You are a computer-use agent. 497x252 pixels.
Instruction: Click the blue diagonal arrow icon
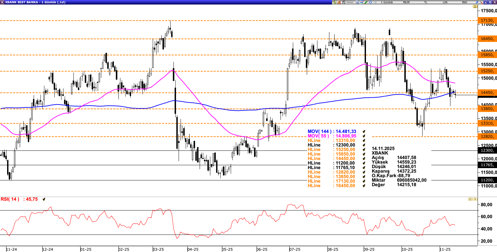pyautogui.click(x=477, y=2)
